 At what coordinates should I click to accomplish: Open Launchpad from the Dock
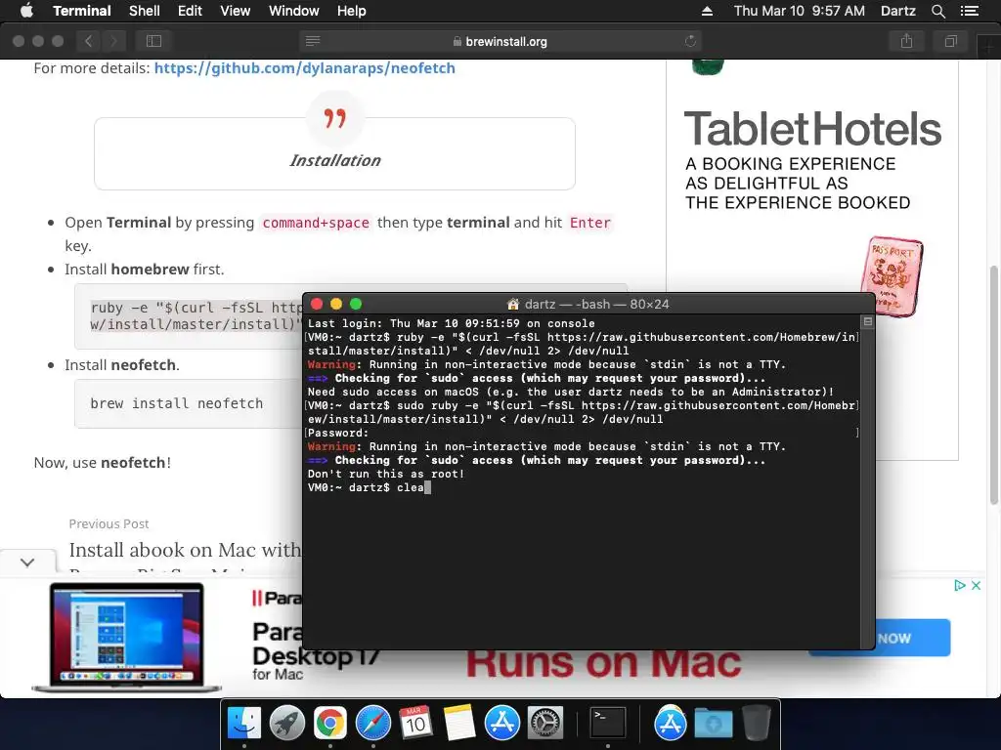pyautogui.click(x=286, y=724)
